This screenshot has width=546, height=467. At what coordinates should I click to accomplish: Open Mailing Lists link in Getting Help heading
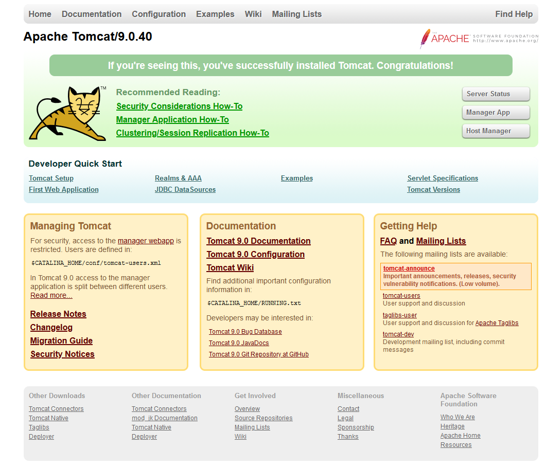click(441, 241)
